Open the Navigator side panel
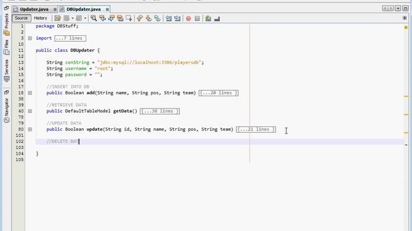Image resolution: width=412 pixels, height=231 pixels. (x=6, y=110)
